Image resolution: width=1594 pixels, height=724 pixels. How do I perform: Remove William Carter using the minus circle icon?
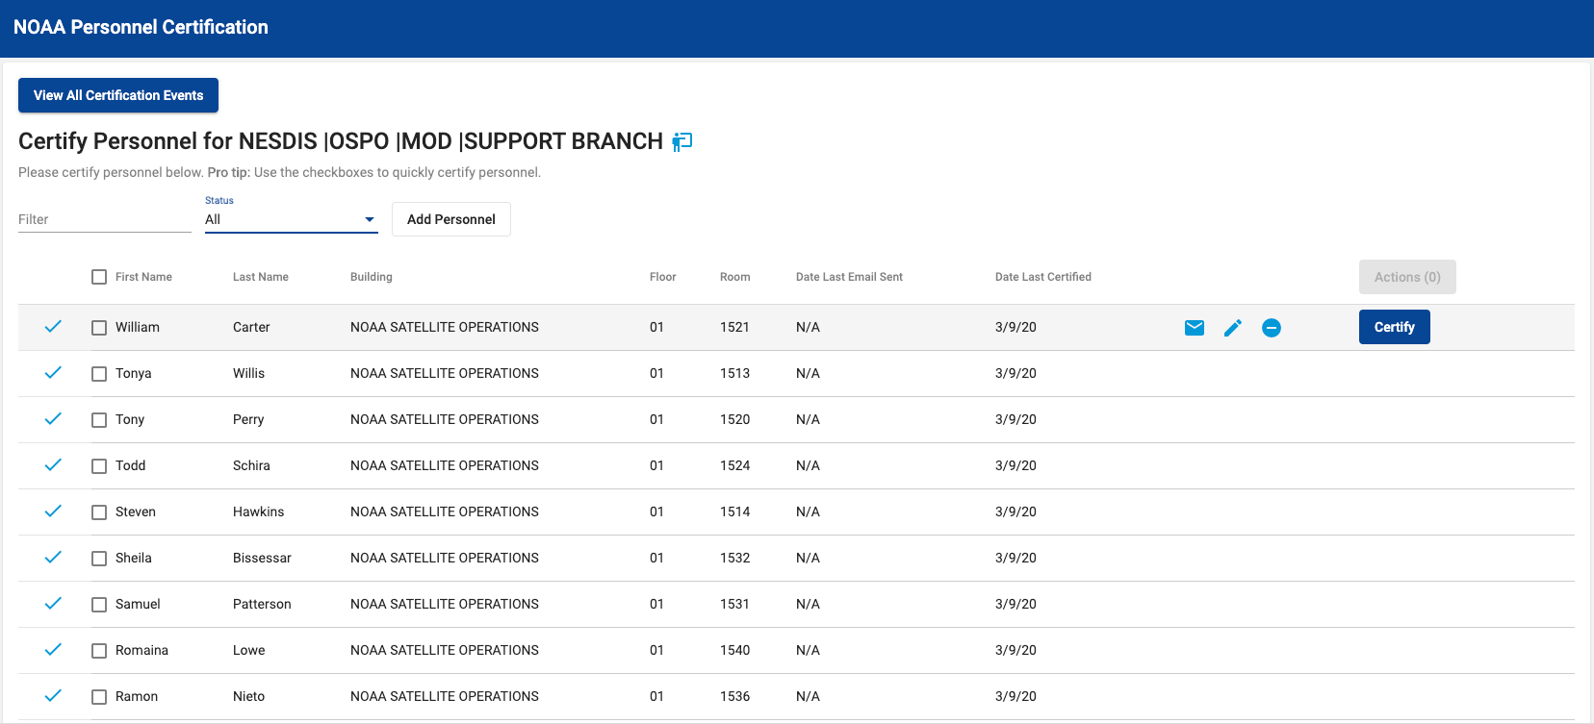tap(1272, 328)
